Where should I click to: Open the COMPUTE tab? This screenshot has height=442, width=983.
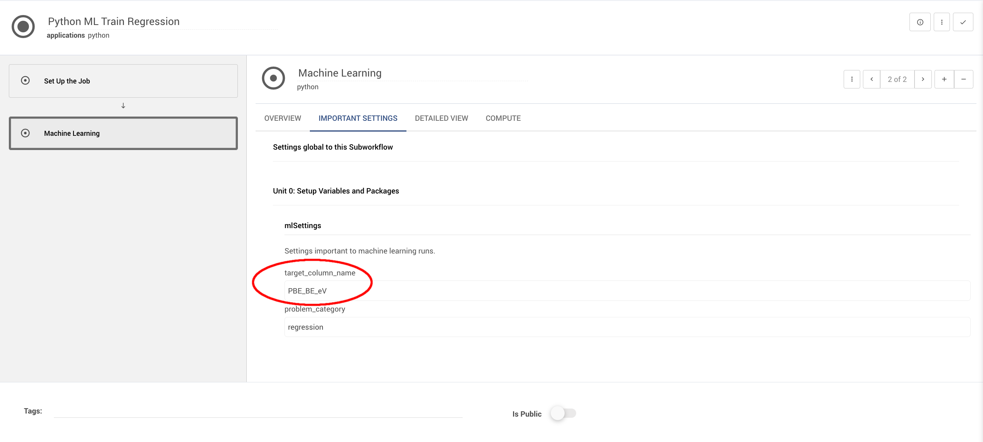(x=503, y=118)
